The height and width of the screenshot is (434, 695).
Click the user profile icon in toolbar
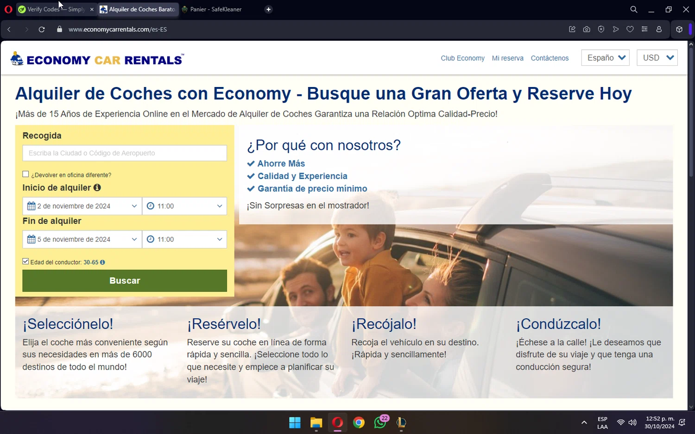[x=659, y=29]
